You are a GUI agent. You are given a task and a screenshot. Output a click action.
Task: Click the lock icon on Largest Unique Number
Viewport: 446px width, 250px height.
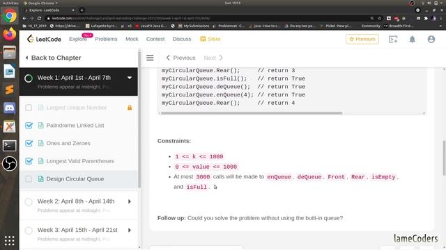point(130,108)
